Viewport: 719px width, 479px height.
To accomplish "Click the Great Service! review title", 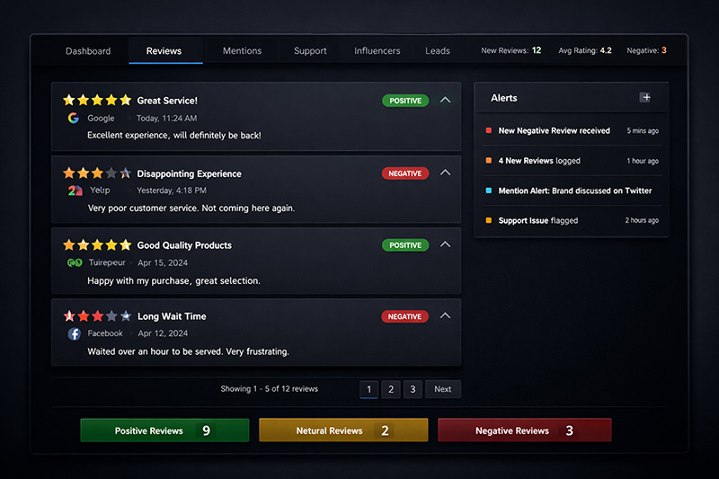I will tap(167, 101).
